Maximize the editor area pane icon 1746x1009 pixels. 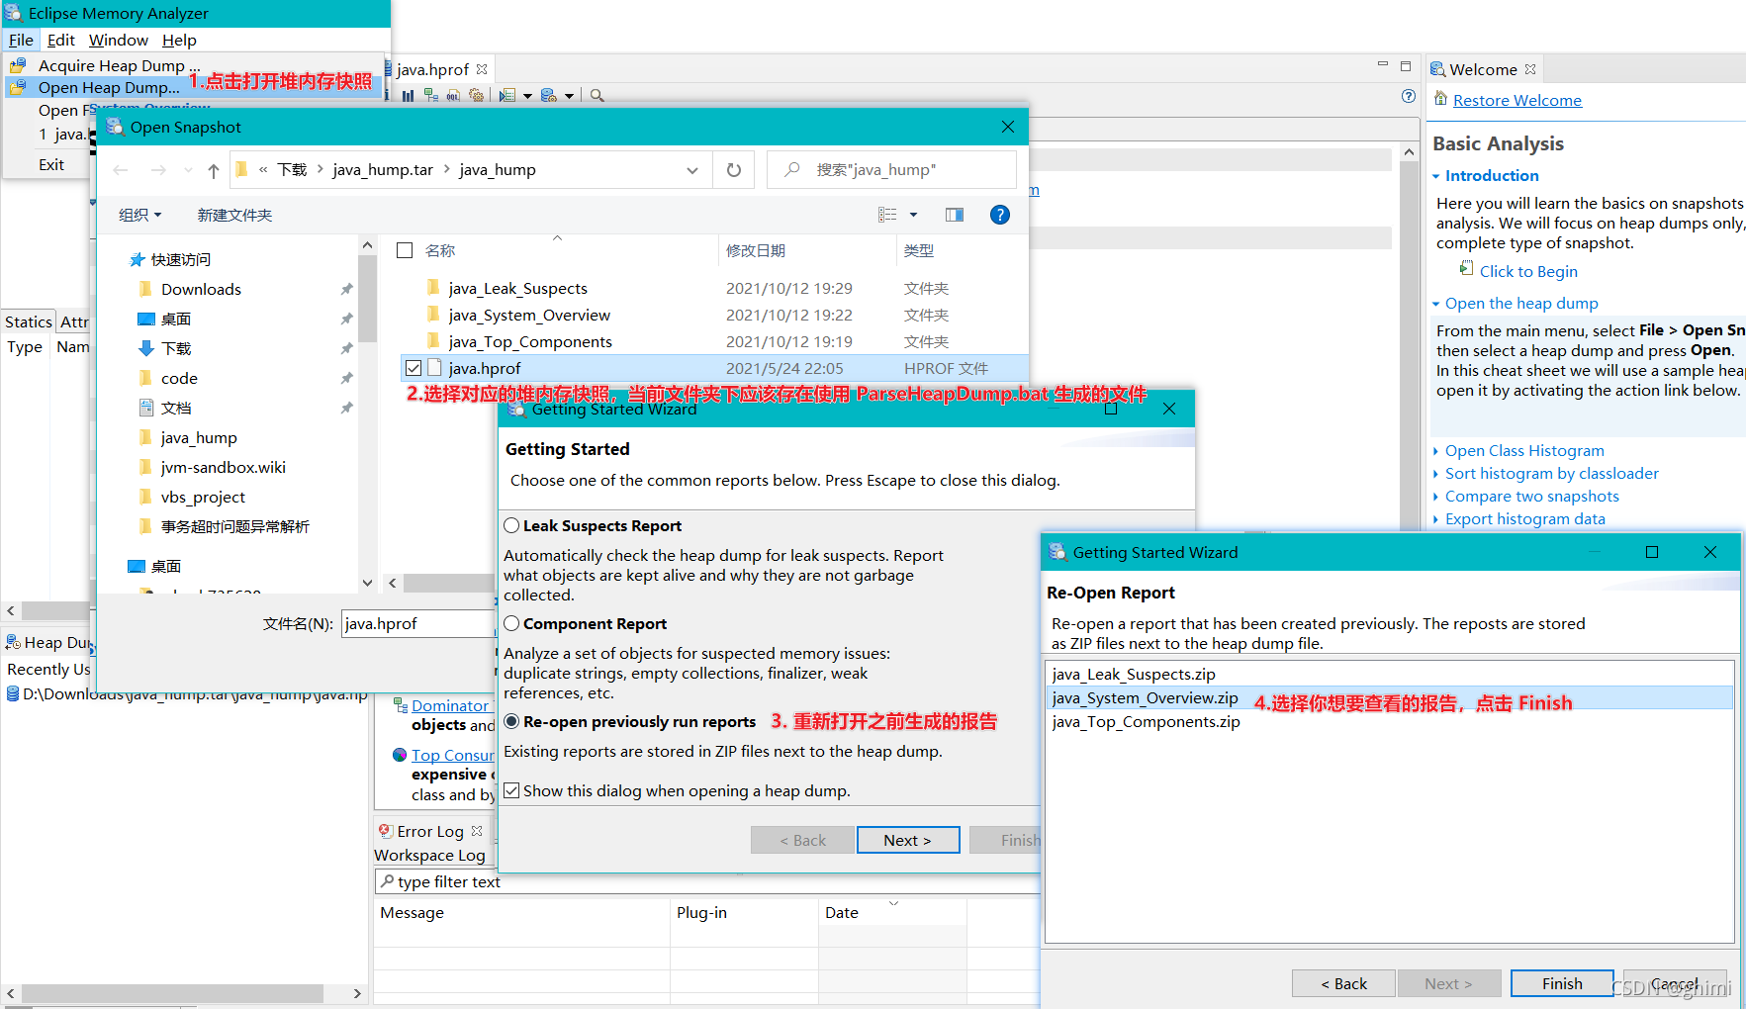pos(1406,66)
